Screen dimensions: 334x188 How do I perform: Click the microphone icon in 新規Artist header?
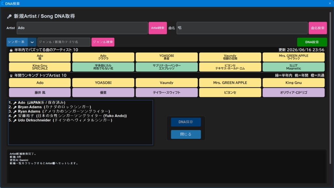pos(9,16)
